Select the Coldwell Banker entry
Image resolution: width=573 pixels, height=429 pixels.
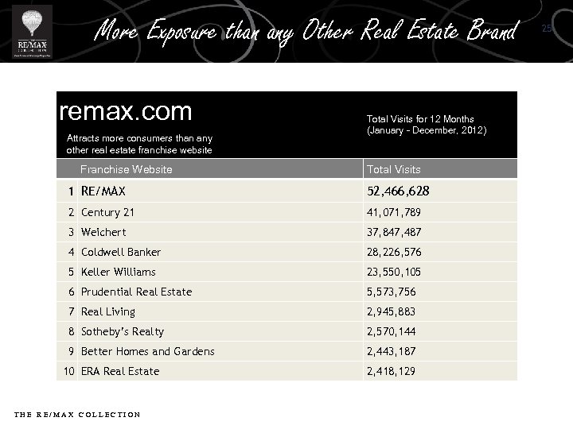point(121,252)
